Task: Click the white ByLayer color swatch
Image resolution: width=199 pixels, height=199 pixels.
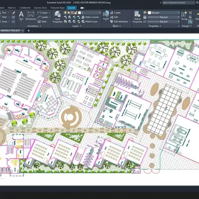Action: click(149, 13)
